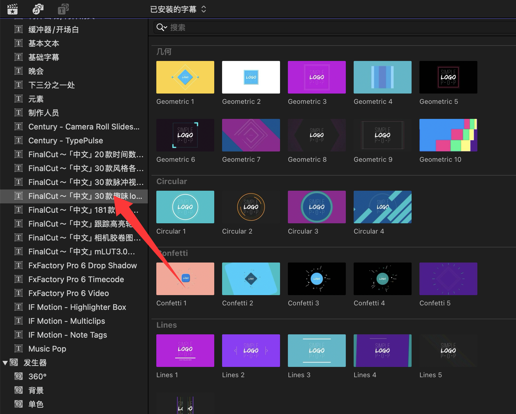Select the 下三分之一处 category
Viewport: 516px width, 414px height.
(x=51, y=85)
